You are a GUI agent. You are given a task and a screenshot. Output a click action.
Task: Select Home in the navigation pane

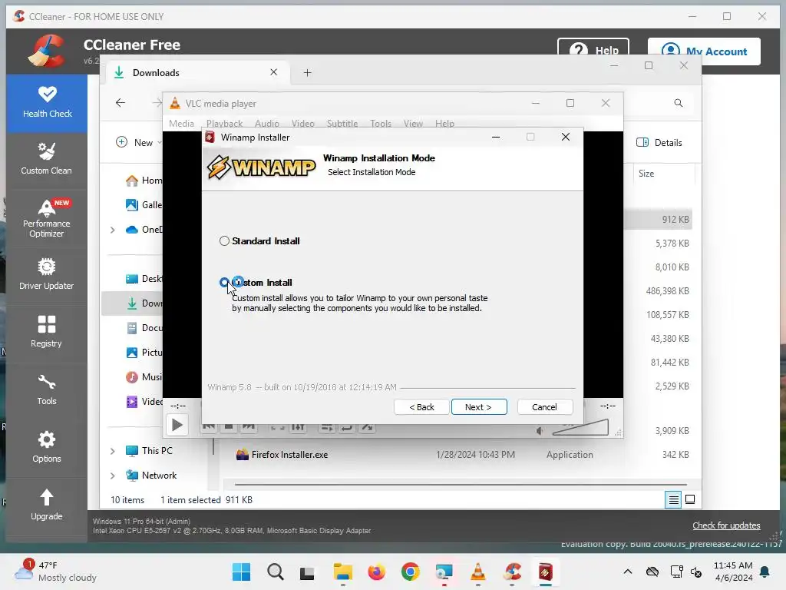click(x=144, y=181)
